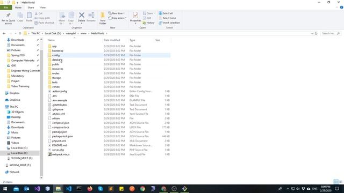Click Select none in the ribbon
Image resolution: width=344 pixels, height=193 pixels.
tap(167, 18)
